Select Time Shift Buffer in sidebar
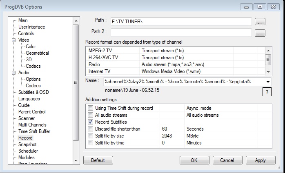Image resolution: width=285 pixels, height=173 pixels. click(34, 131)
